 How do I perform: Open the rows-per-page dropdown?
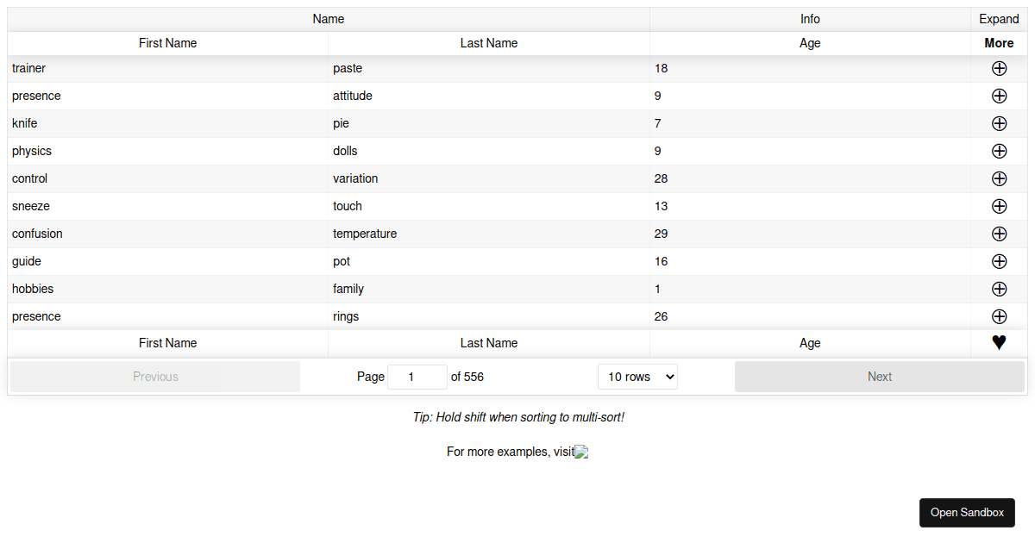click(637, 376)
